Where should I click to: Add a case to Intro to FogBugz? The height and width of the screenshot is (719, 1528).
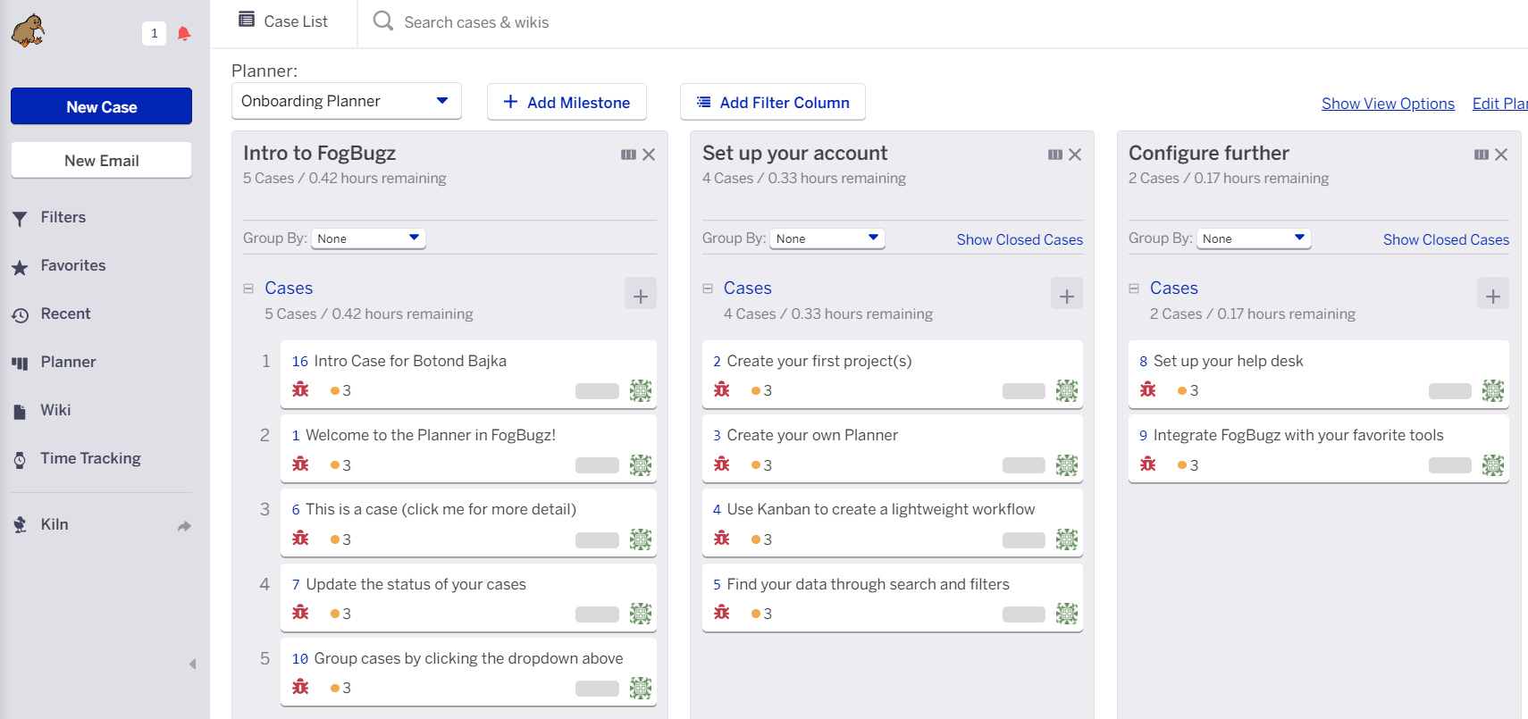click(641, 295)
